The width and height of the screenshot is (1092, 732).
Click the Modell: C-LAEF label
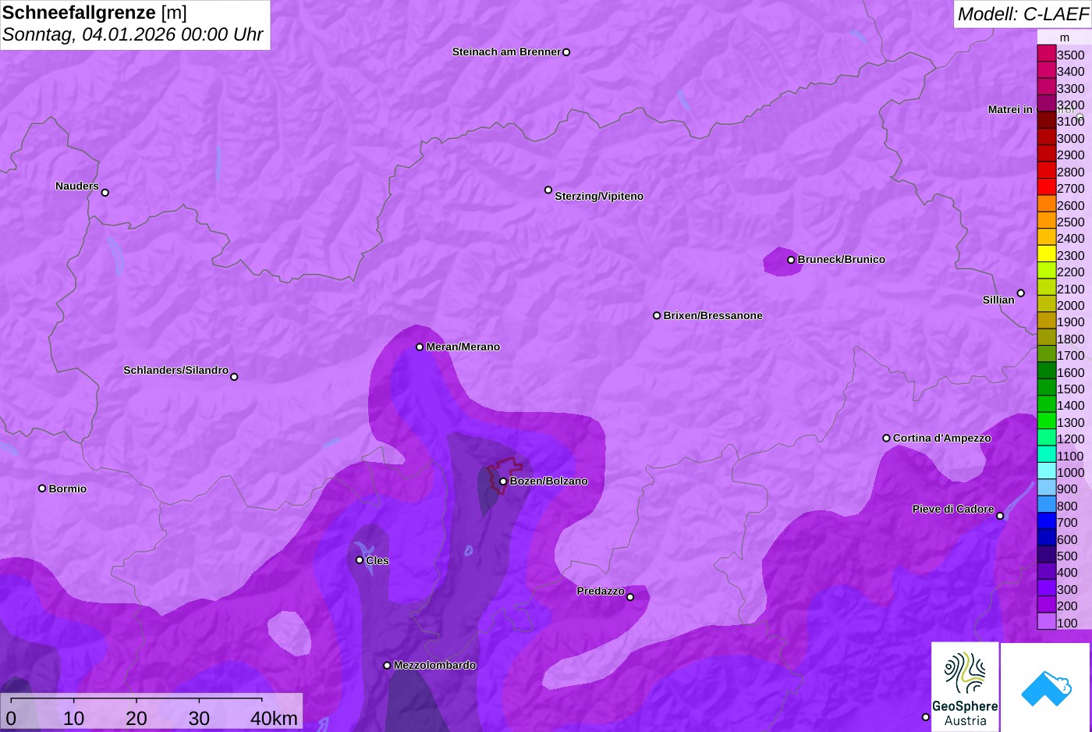tap(1023, 13)
